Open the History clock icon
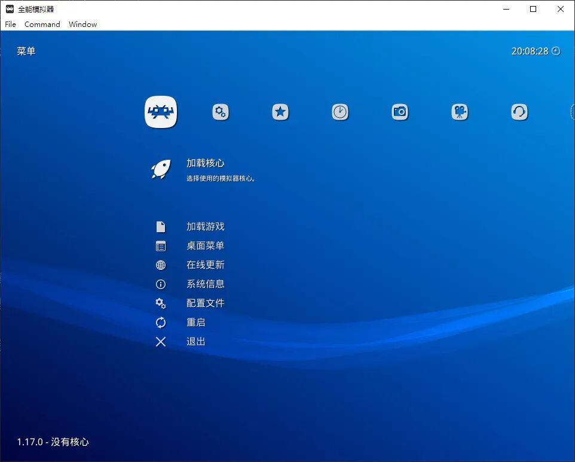Viewport: 575px width, 462px height. pyautogui.click(x=340, y=111)
